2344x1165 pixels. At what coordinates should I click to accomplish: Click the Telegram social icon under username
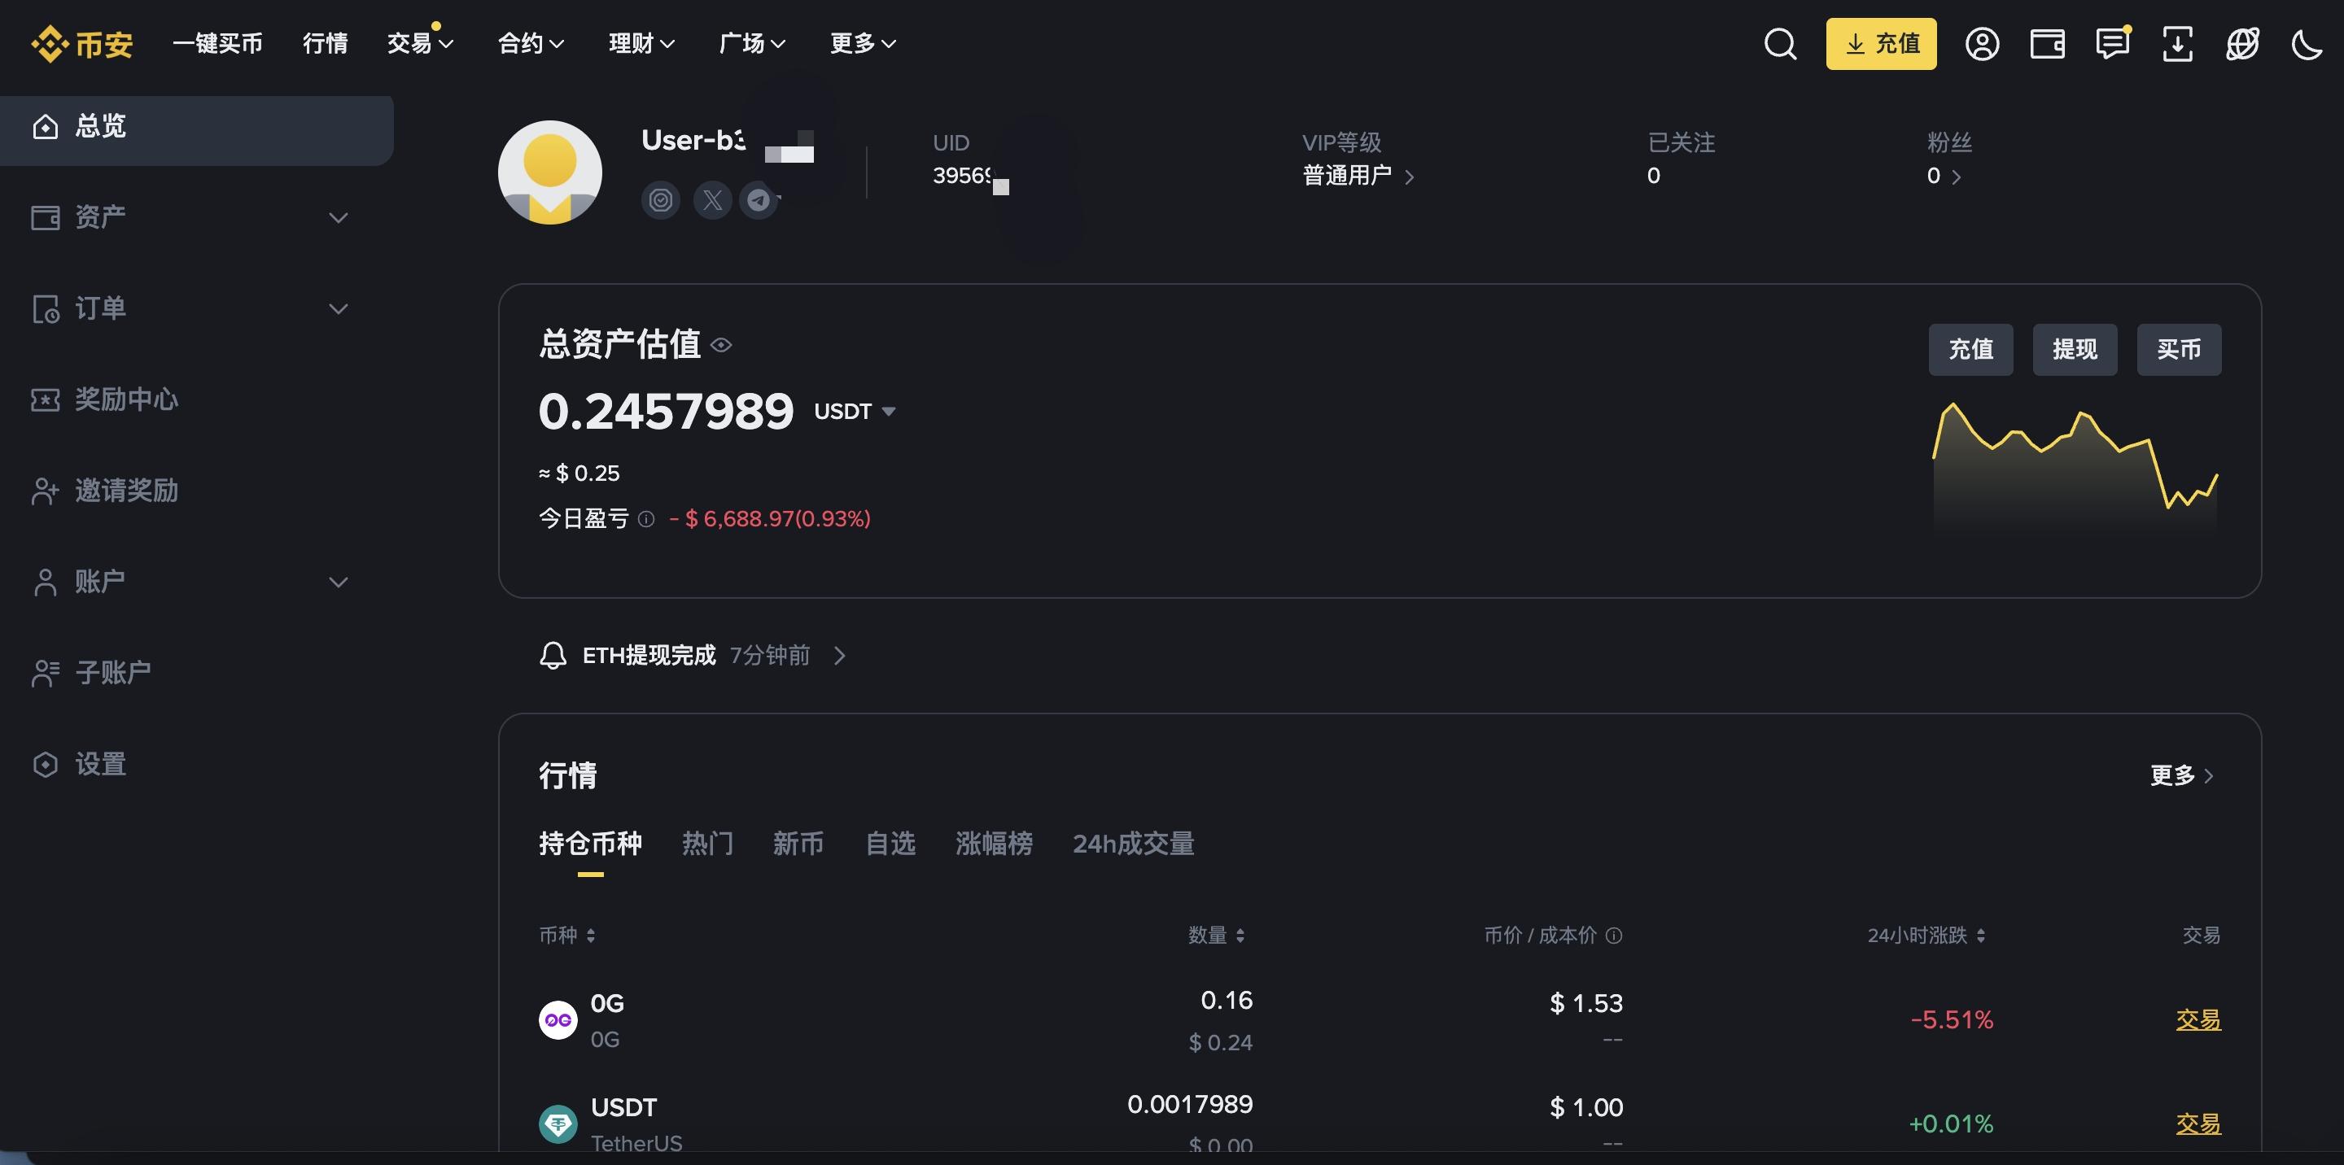pos(758,199)
